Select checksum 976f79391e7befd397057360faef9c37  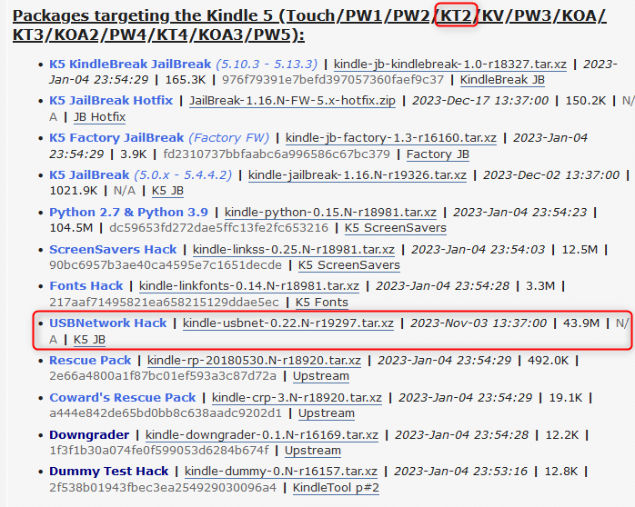click(x=333, y=80)
